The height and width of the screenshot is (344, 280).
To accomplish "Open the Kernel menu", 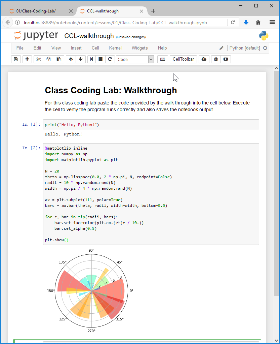I will (115, 48).
